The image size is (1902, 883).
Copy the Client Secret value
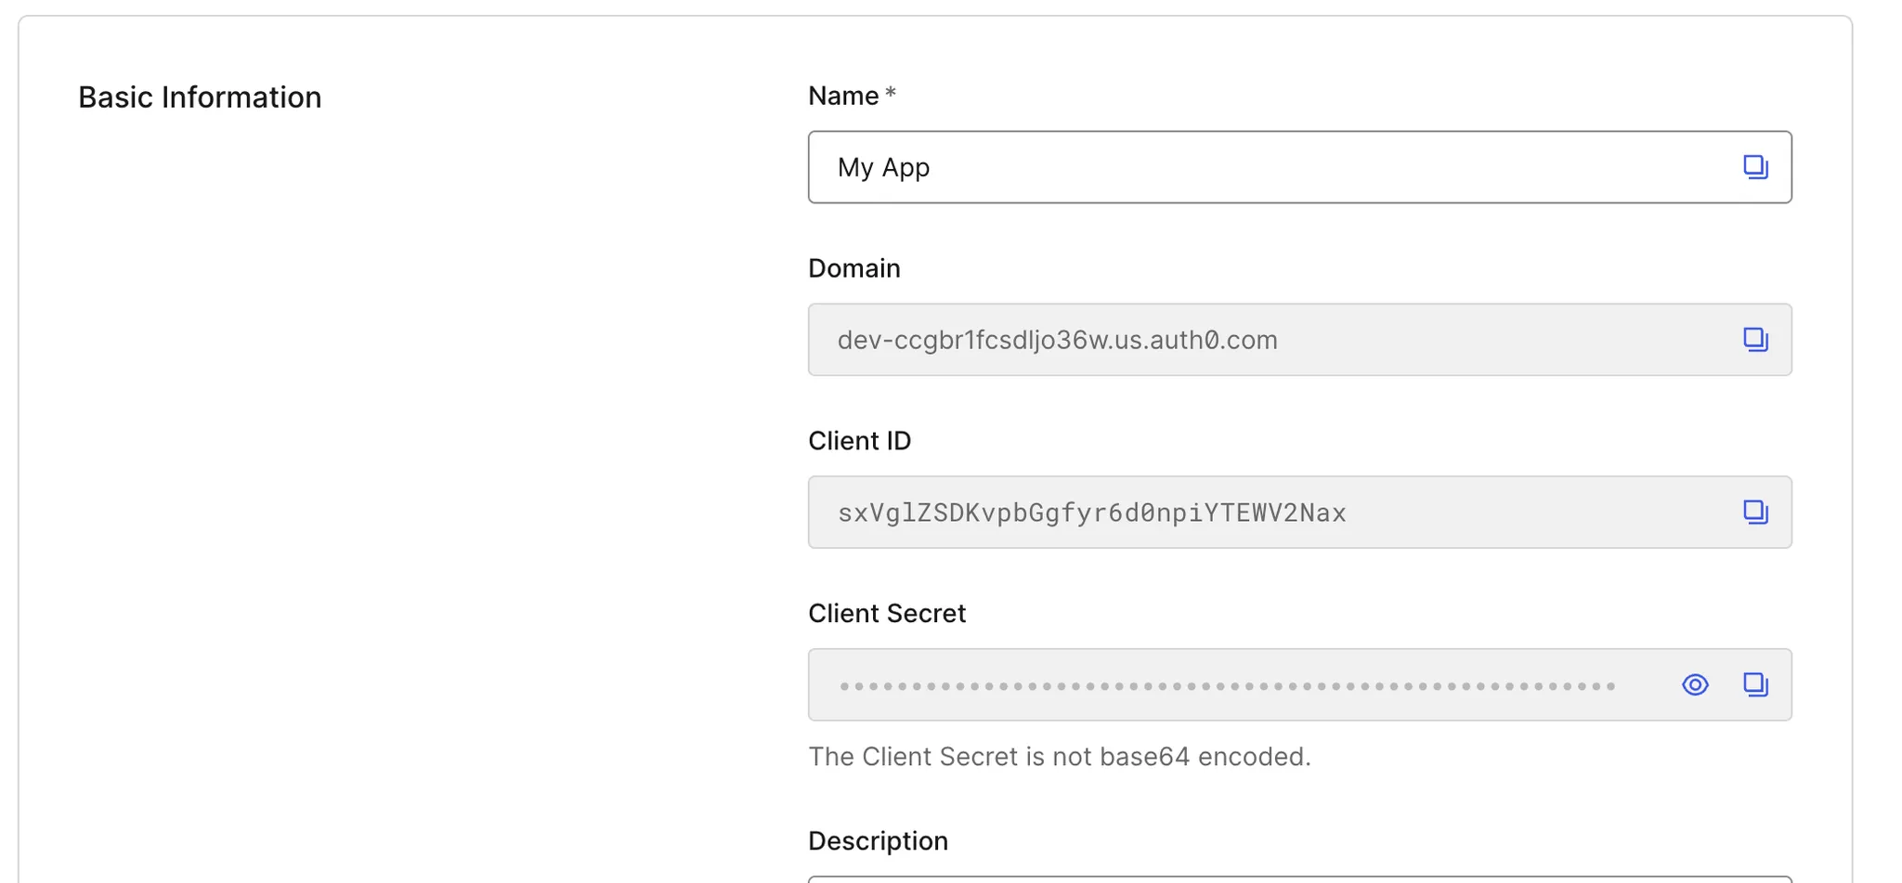tap(1754, 685)
